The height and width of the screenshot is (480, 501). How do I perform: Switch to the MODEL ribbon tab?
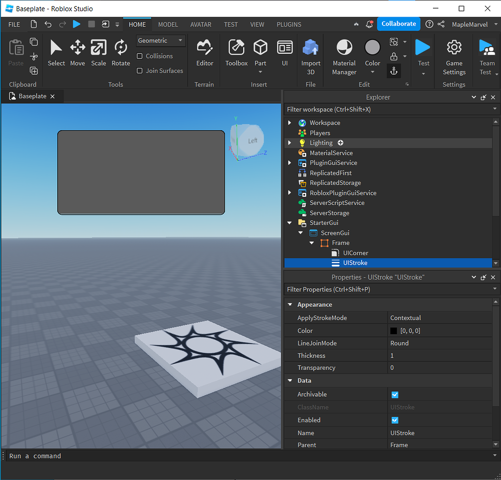pyautogui.click(x=168, y=24)
